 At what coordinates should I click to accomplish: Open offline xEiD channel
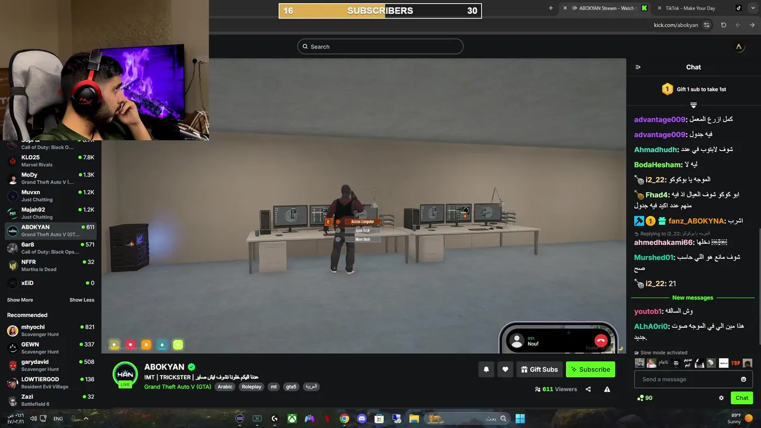[x=51, y=283]
